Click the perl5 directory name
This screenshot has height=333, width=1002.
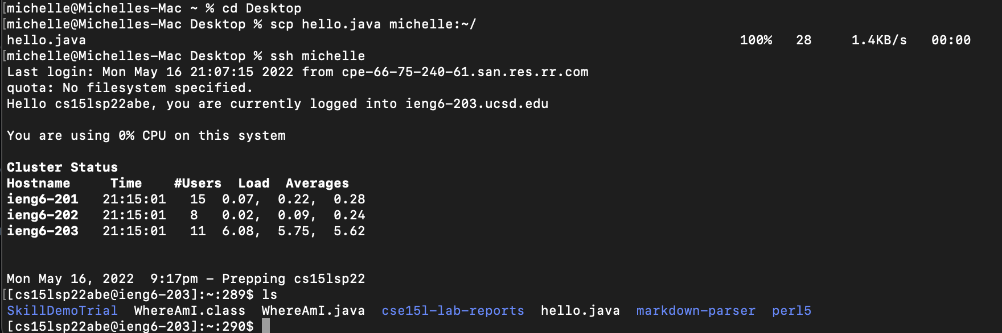click(791, 311)
